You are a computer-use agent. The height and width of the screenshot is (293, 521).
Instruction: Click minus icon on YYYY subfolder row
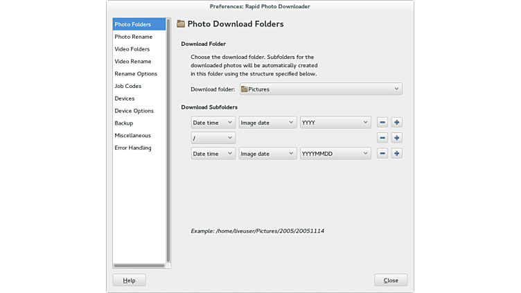tap(382, 123)
